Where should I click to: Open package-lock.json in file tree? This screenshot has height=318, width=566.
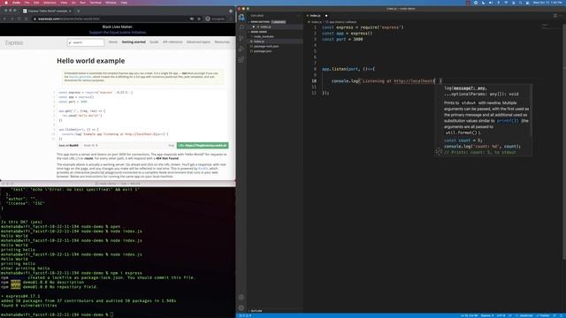[276, 46]
